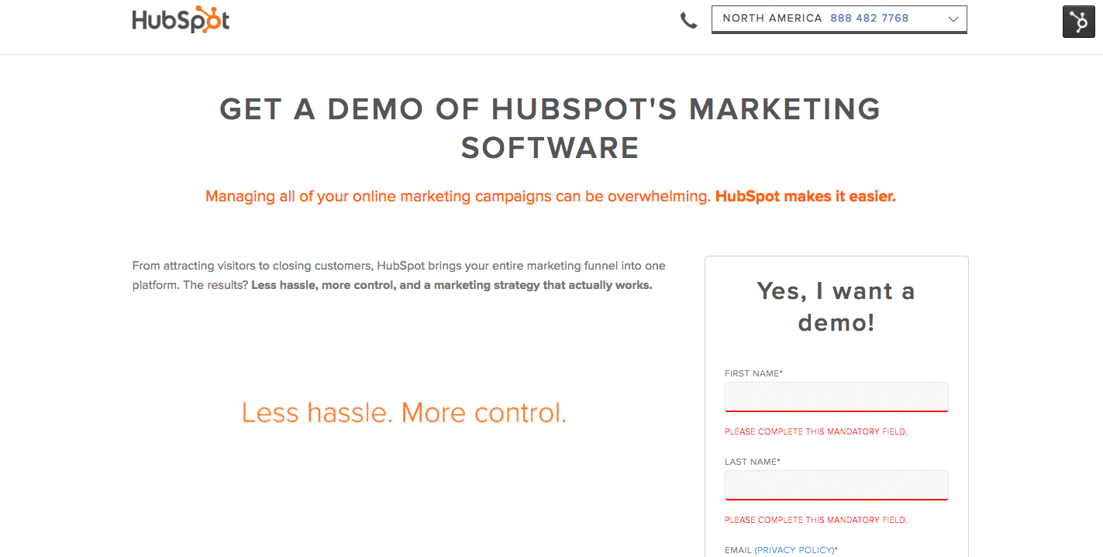
Task: Click the "Get a Demo" main page heading
Action: pos(550,128)
